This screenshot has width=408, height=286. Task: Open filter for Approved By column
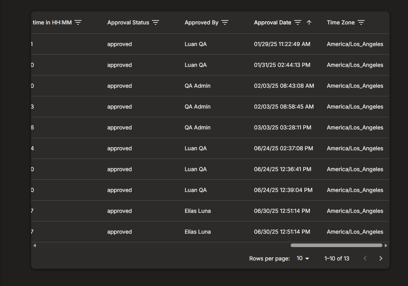225,22
